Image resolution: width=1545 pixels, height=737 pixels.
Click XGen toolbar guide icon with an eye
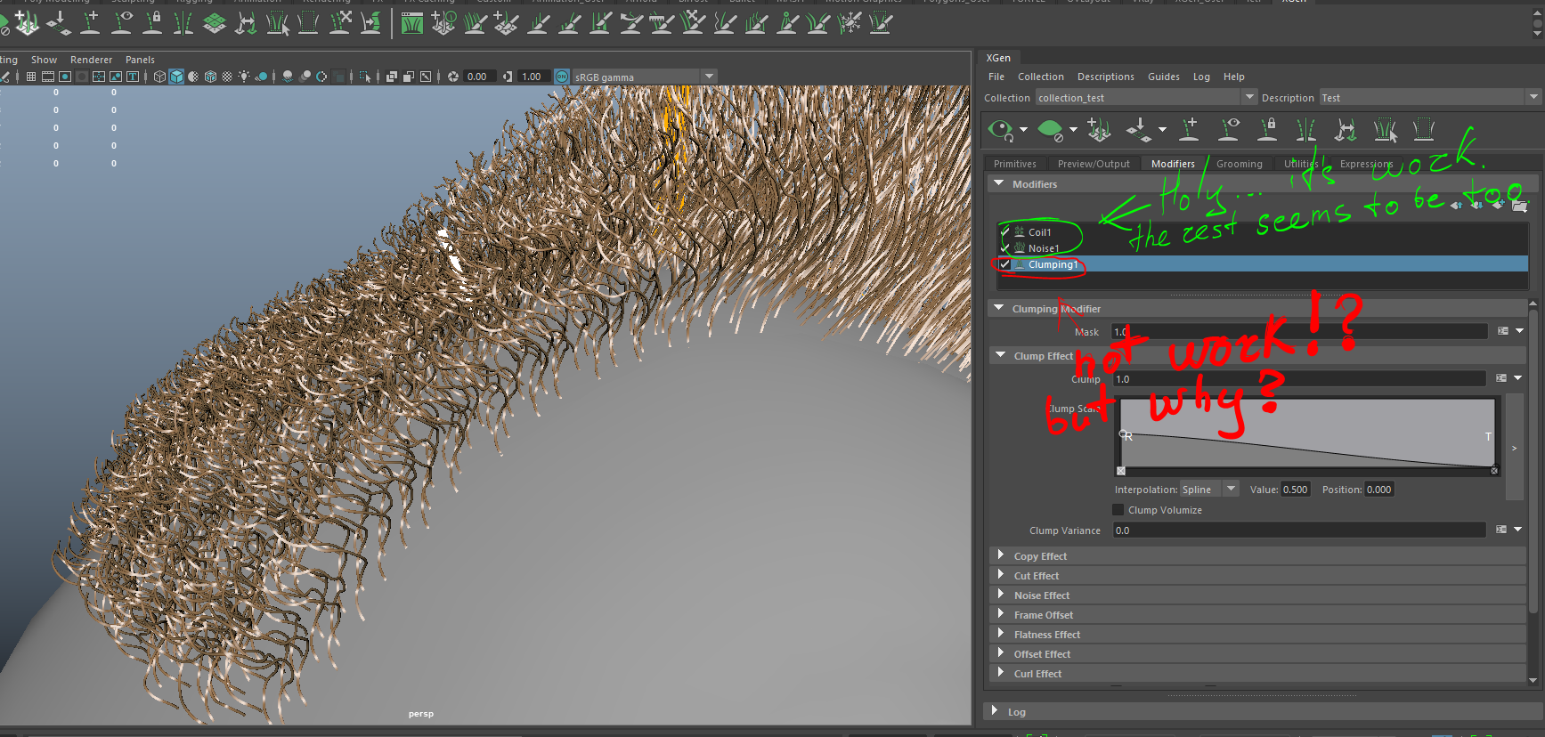tap(1229, 130)
